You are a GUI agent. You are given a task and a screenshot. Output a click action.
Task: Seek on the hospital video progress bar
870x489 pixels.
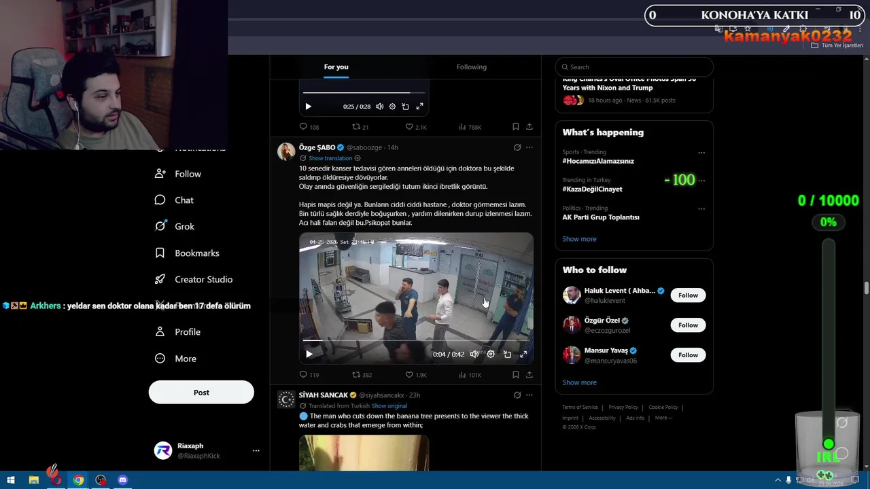(416, 340)
